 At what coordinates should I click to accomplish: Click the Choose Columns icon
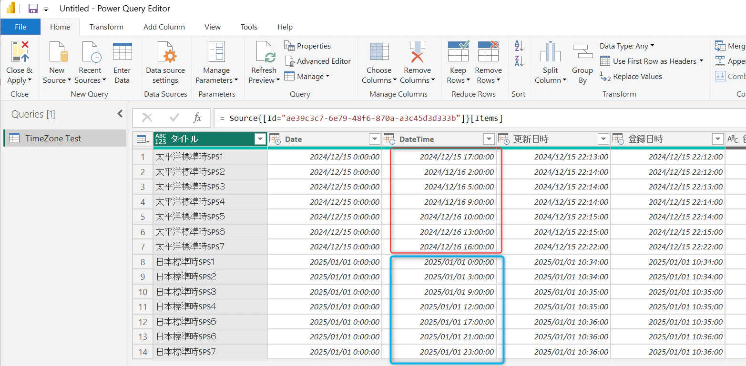(x=379, y=51)
